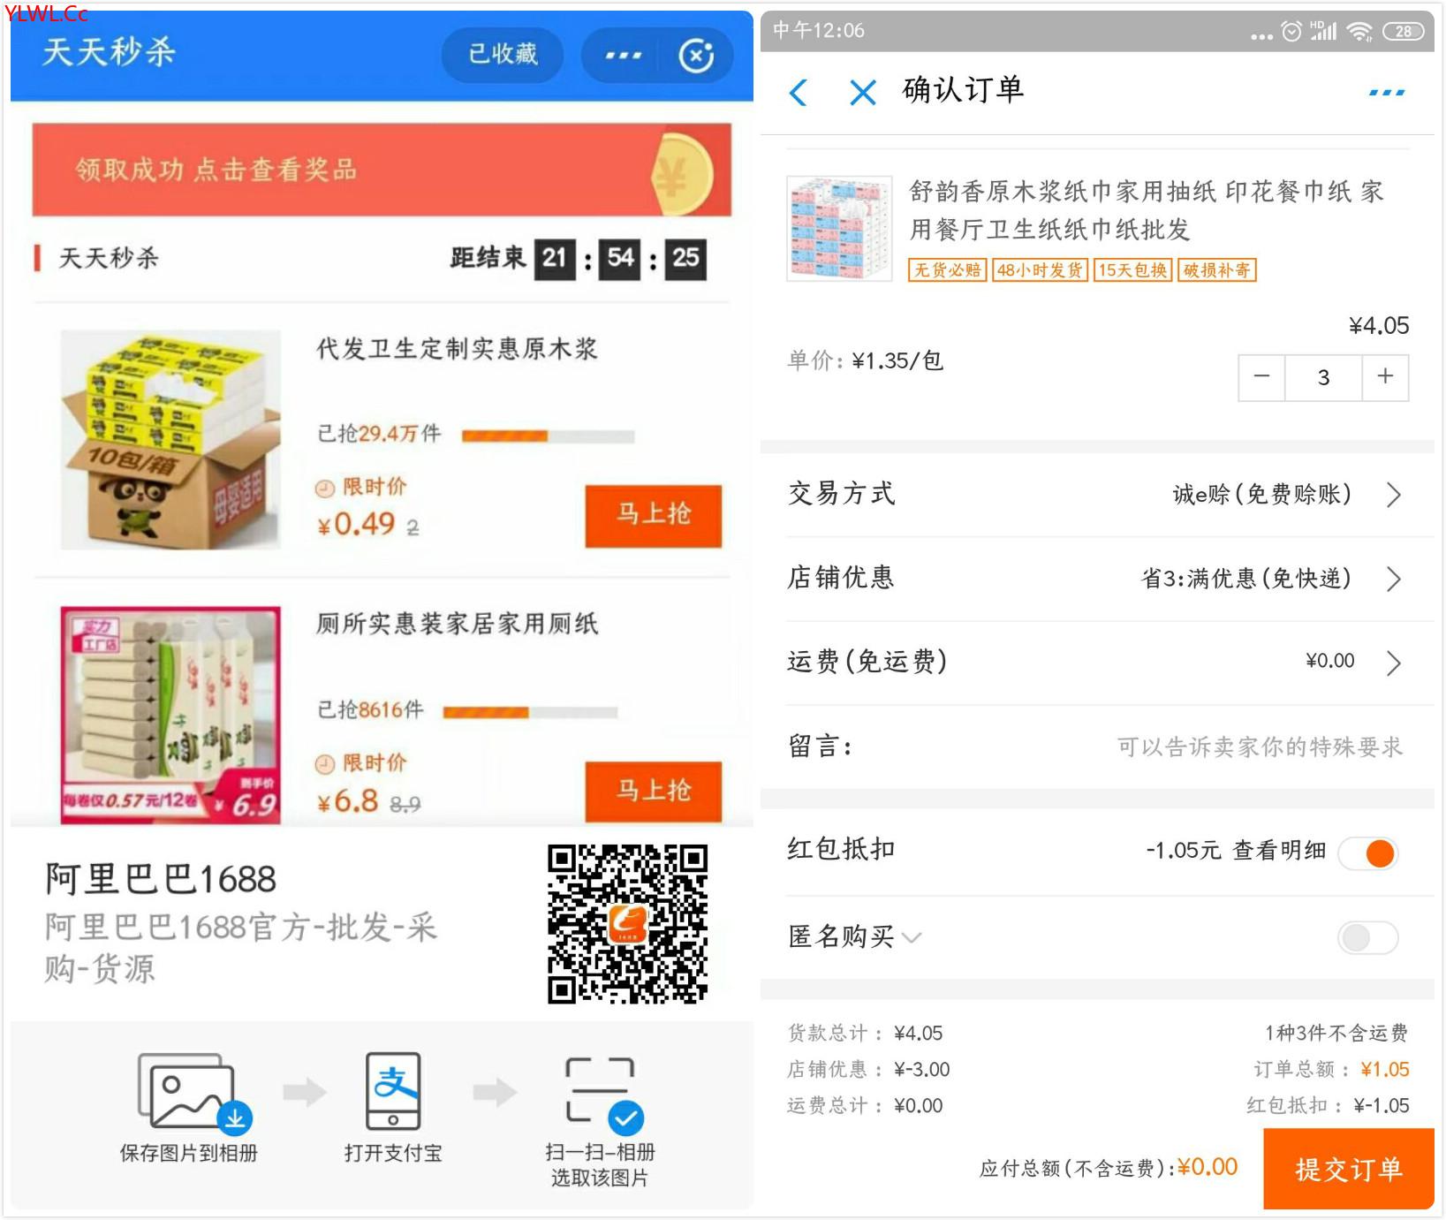
Task: Open the blue three-dot menu on 确认订单
Action: pos(1386,92)
